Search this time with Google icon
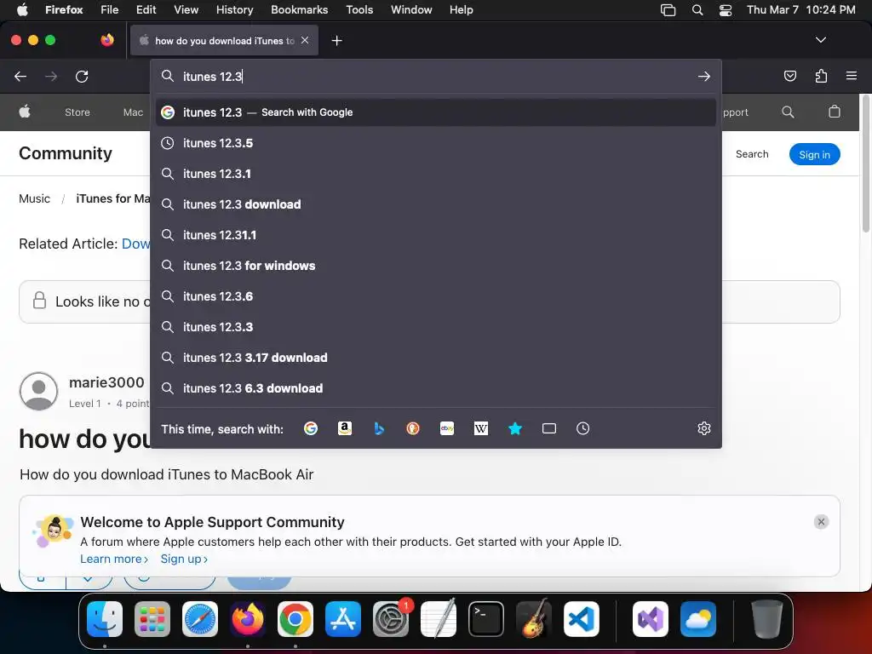The height and width of the screenshot is (654, 872). point(310,428)
